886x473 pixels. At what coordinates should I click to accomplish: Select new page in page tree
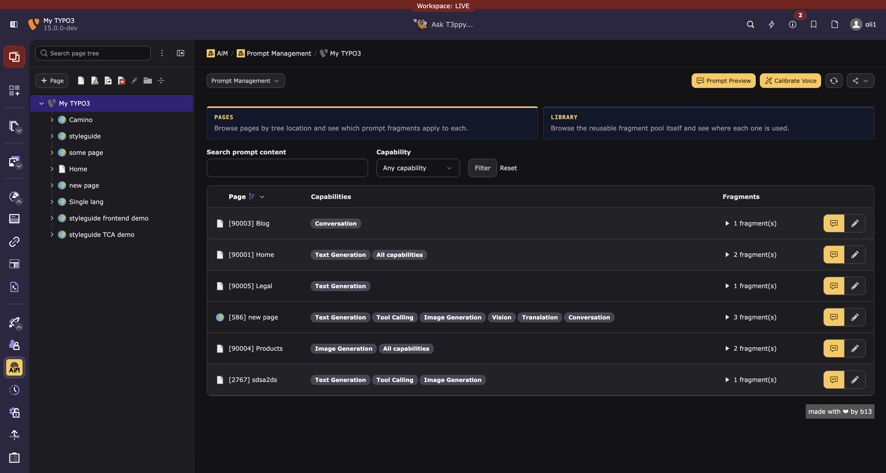tap(84, 186)
